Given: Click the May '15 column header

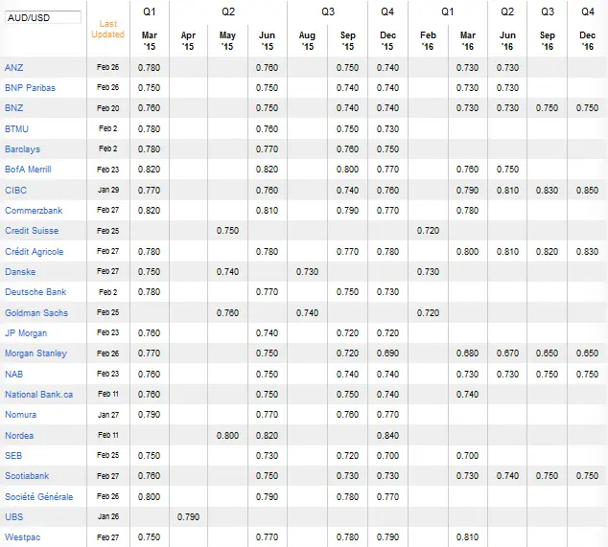Looking at the screenshot, I should [x=227, y=41].
